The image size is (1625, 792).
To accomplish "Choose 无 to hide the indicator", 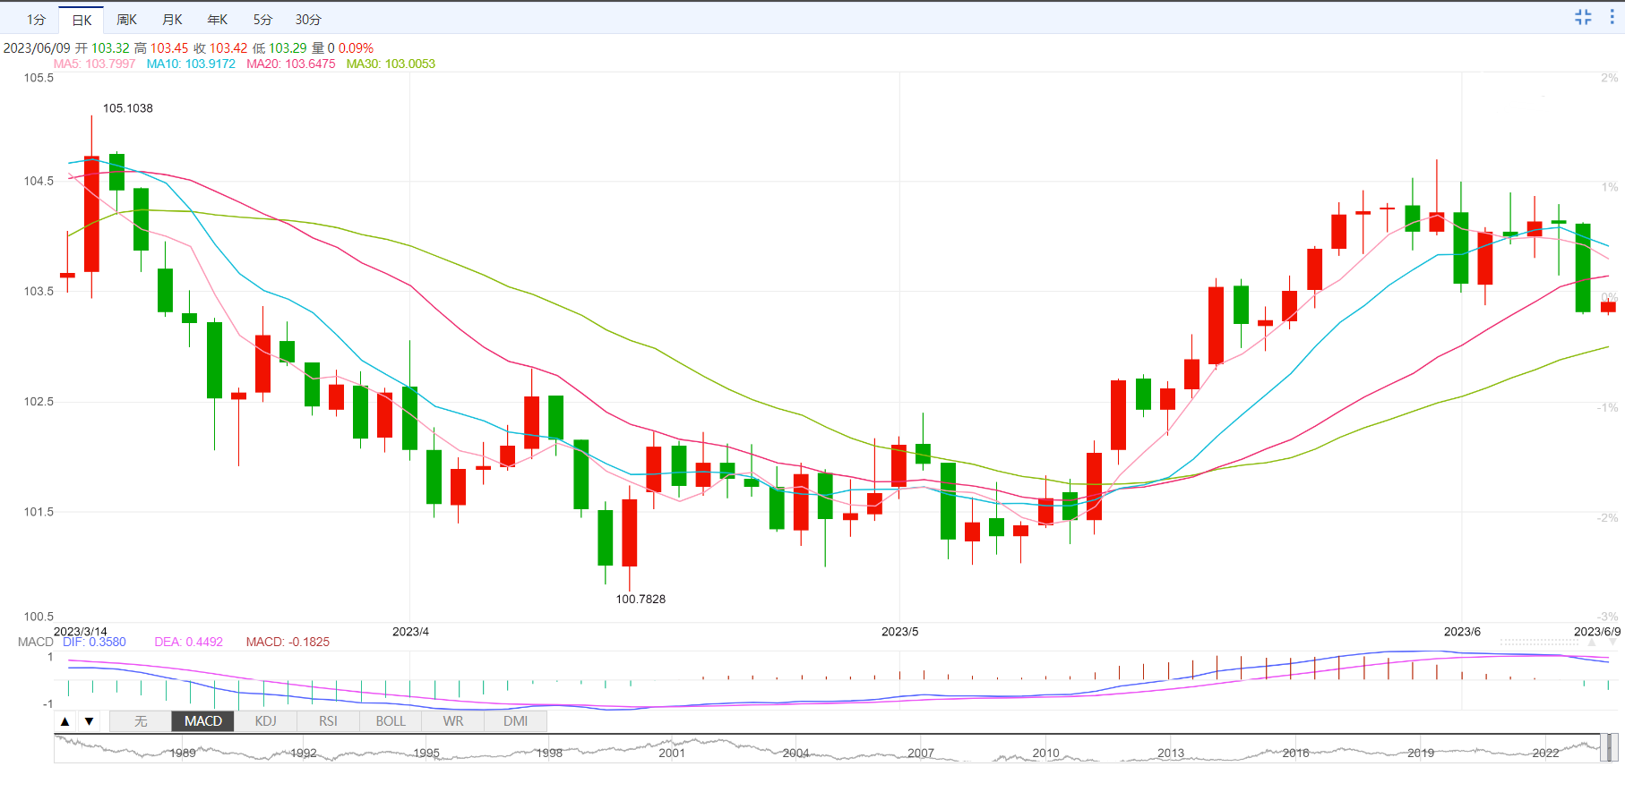I will coord(141,721).
